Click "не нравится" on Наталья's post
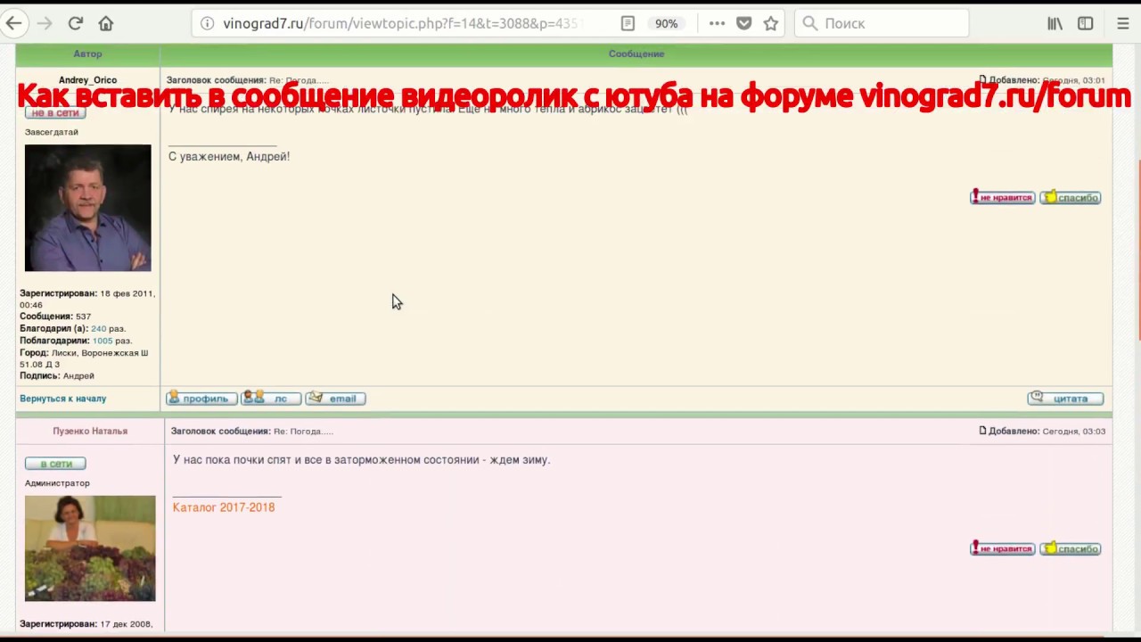The width and height of the screenshot is (1141, 642). [x=1003, y=548]
